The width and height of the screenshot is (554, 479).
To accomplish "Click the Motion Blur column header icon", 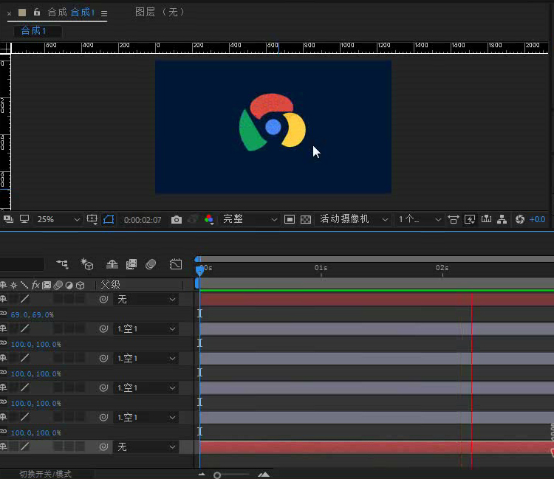I will coord(58,285).
